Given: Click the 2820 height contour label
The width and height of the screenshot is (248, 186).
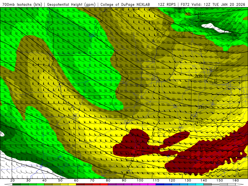Looking at the screenshot, I should 198,77.
